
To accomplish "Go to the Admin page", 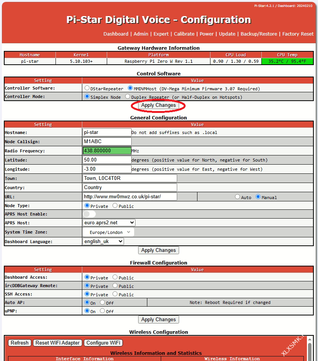I will point(141,34).
